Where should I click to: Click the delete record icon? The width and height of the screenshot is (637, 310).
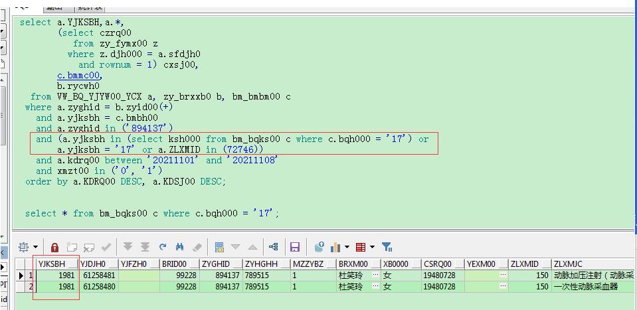[x=88, y=247]
